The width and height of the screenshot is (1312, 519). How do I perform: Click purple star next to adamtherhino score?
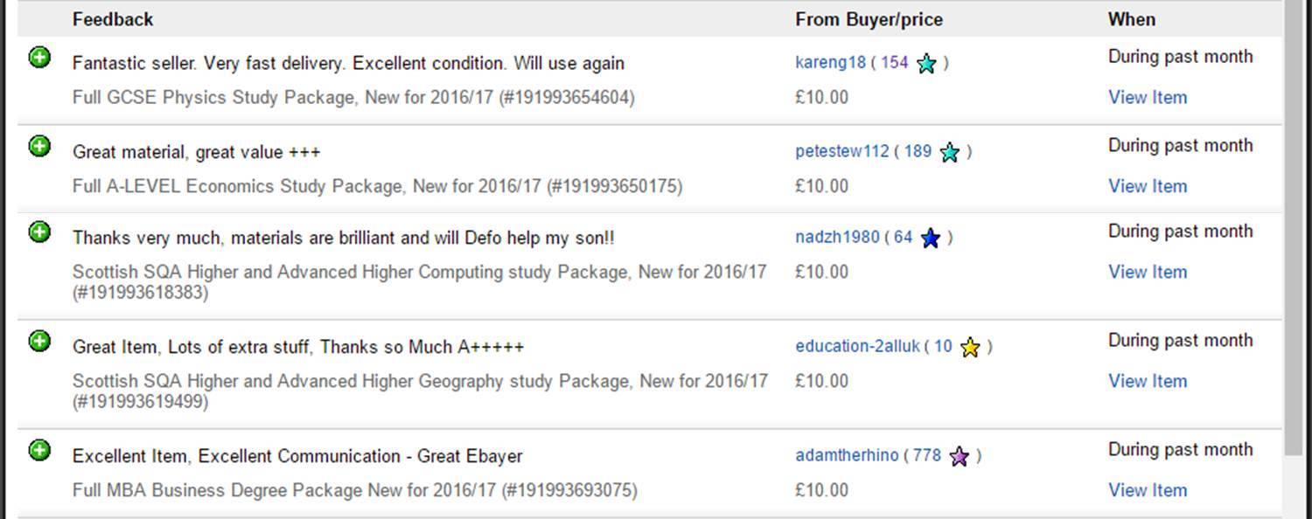(960, 456)
